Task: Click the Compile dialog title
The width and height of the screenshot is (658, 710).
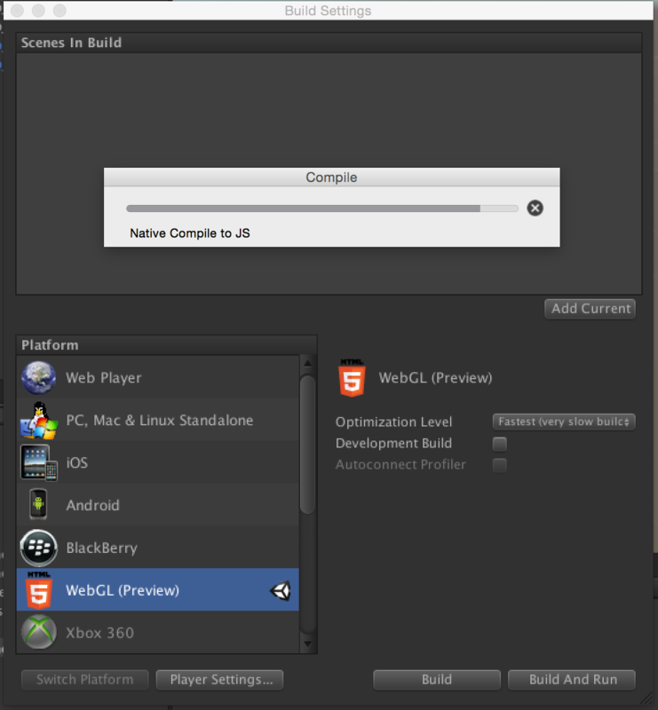Action: (331, 177)
